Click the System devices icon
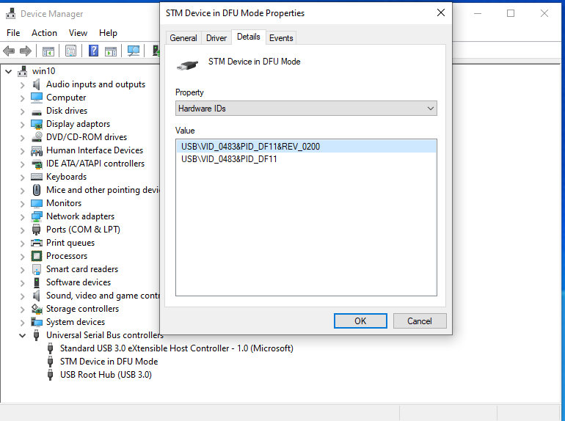This screenshot has width=565, height=421. click(x=37, y=321)
